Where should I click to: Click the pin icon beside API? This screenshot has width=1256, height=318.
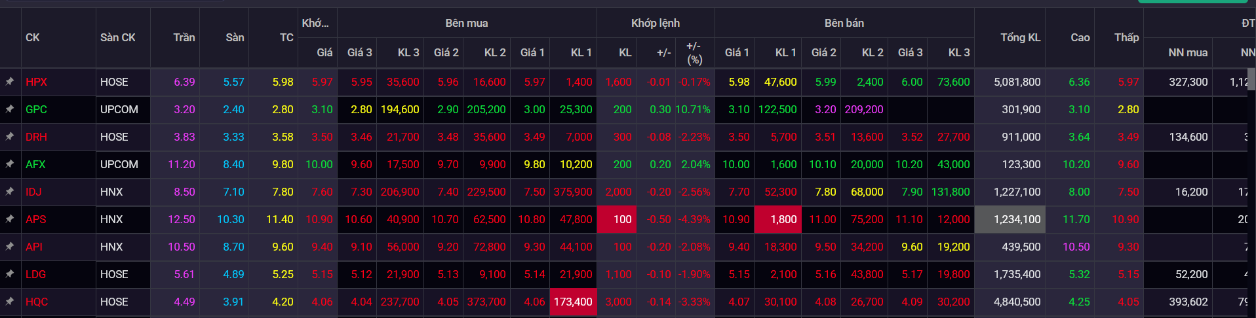(x=10, y=247)
